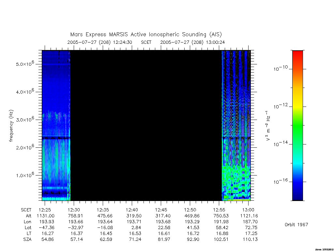Screen dimensions: 334x251
Task: Click the altitude value 319.50
Action: tap(134, 216)
